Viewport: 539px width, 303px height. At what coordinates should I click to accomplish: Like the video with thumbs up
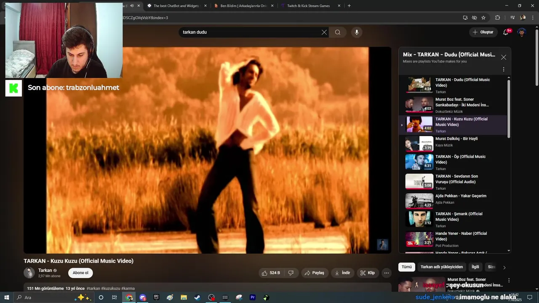[271, 273]
